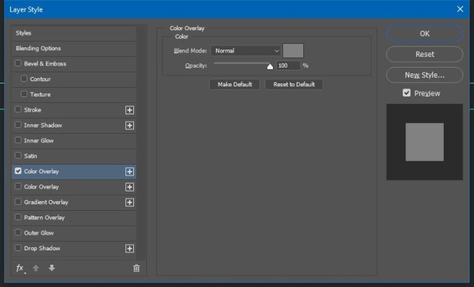Add another Inner Shadow with plus icon

130,126
